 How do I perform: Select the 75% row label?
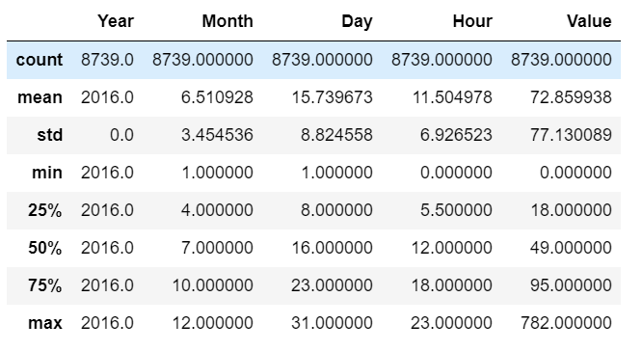point(45,285)
